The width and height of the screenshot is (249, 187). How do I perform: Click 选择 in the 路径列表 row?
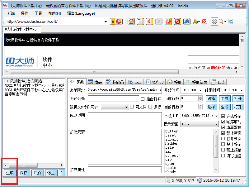click(x=211, y=98)
